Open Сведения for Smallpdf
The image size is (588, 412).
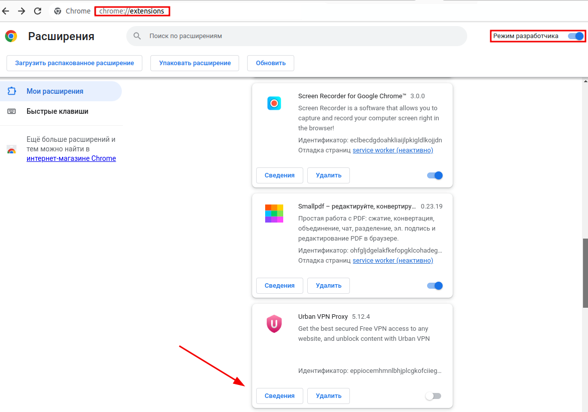[x=279, y=286]
